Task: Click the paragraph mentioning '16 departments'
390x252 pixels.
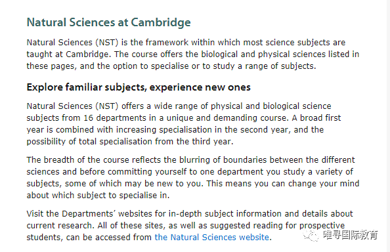Action: tap(184, 124)
